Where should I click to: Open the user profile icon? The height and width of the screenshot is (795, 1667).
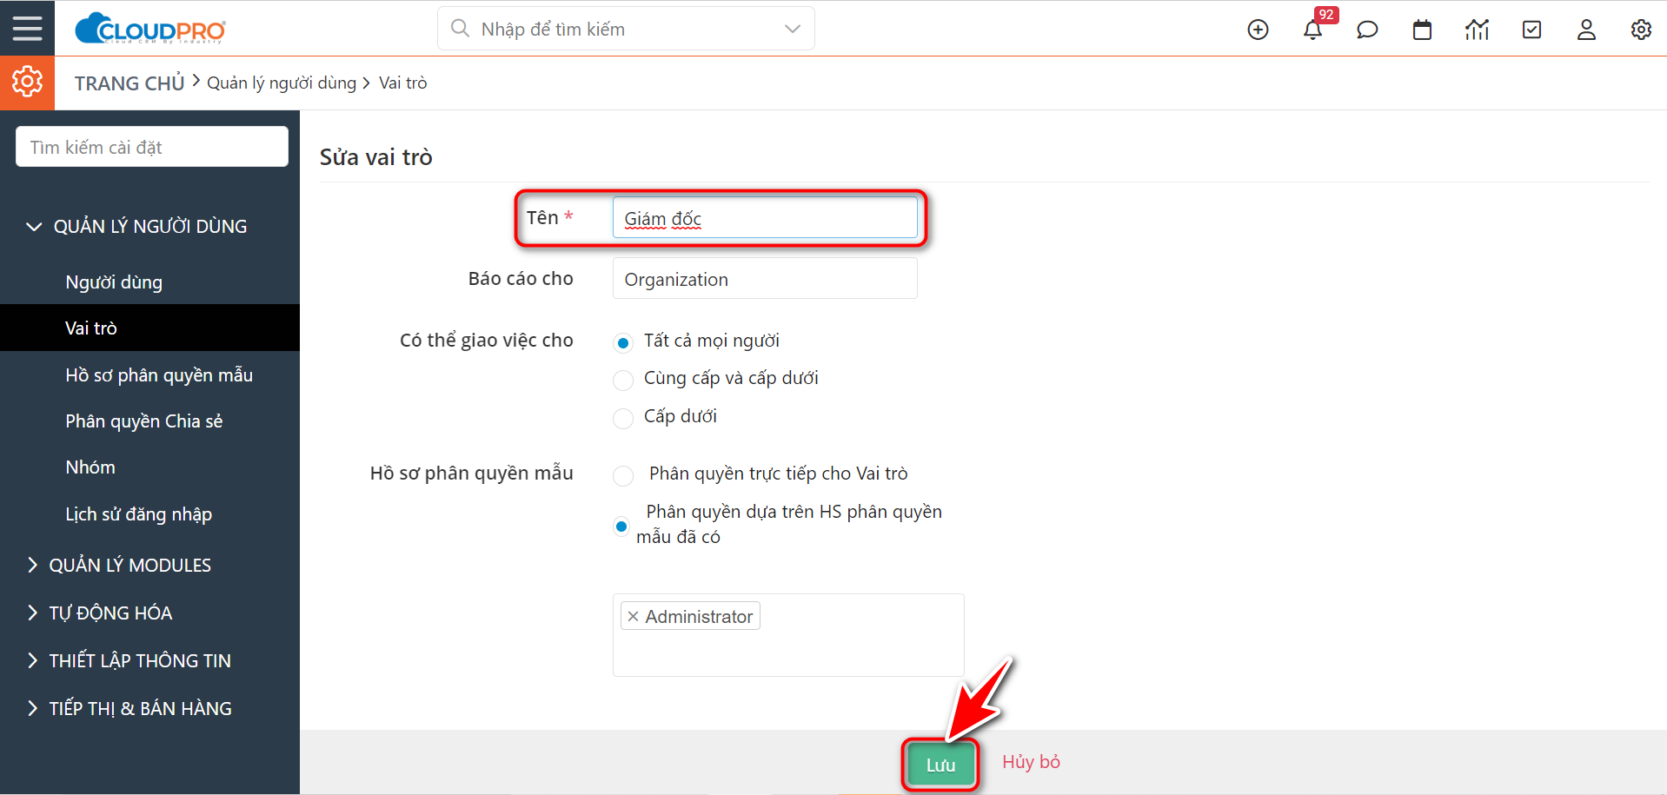pyautogui.click(x=1586, y=30)
